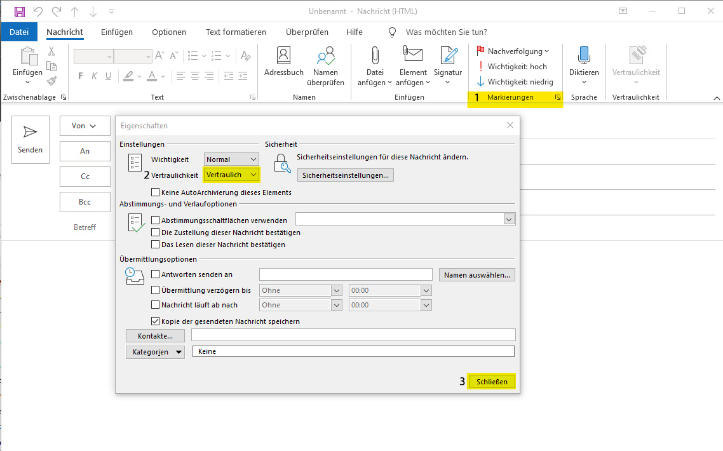Uncheck Kopie der gesendeten Nachricht speichern
Image resolution: width=723 pixels, height=451 pixels.
click(x=156, y=321)
